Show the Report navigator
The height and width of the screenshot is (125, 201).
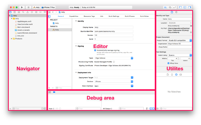coord(45,12)
